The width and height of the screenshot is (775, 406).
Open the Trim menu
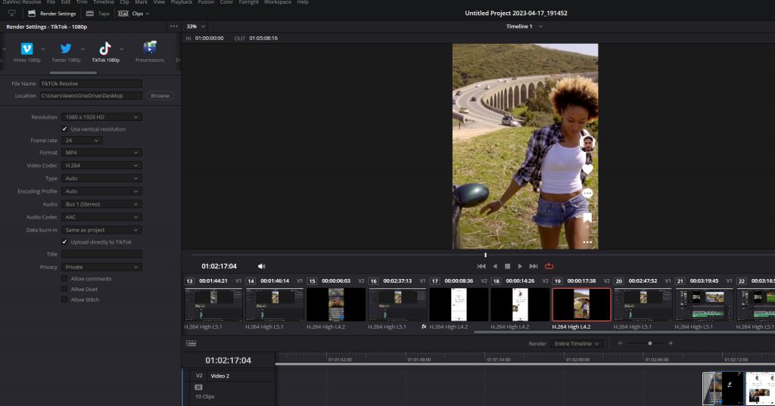82,2
